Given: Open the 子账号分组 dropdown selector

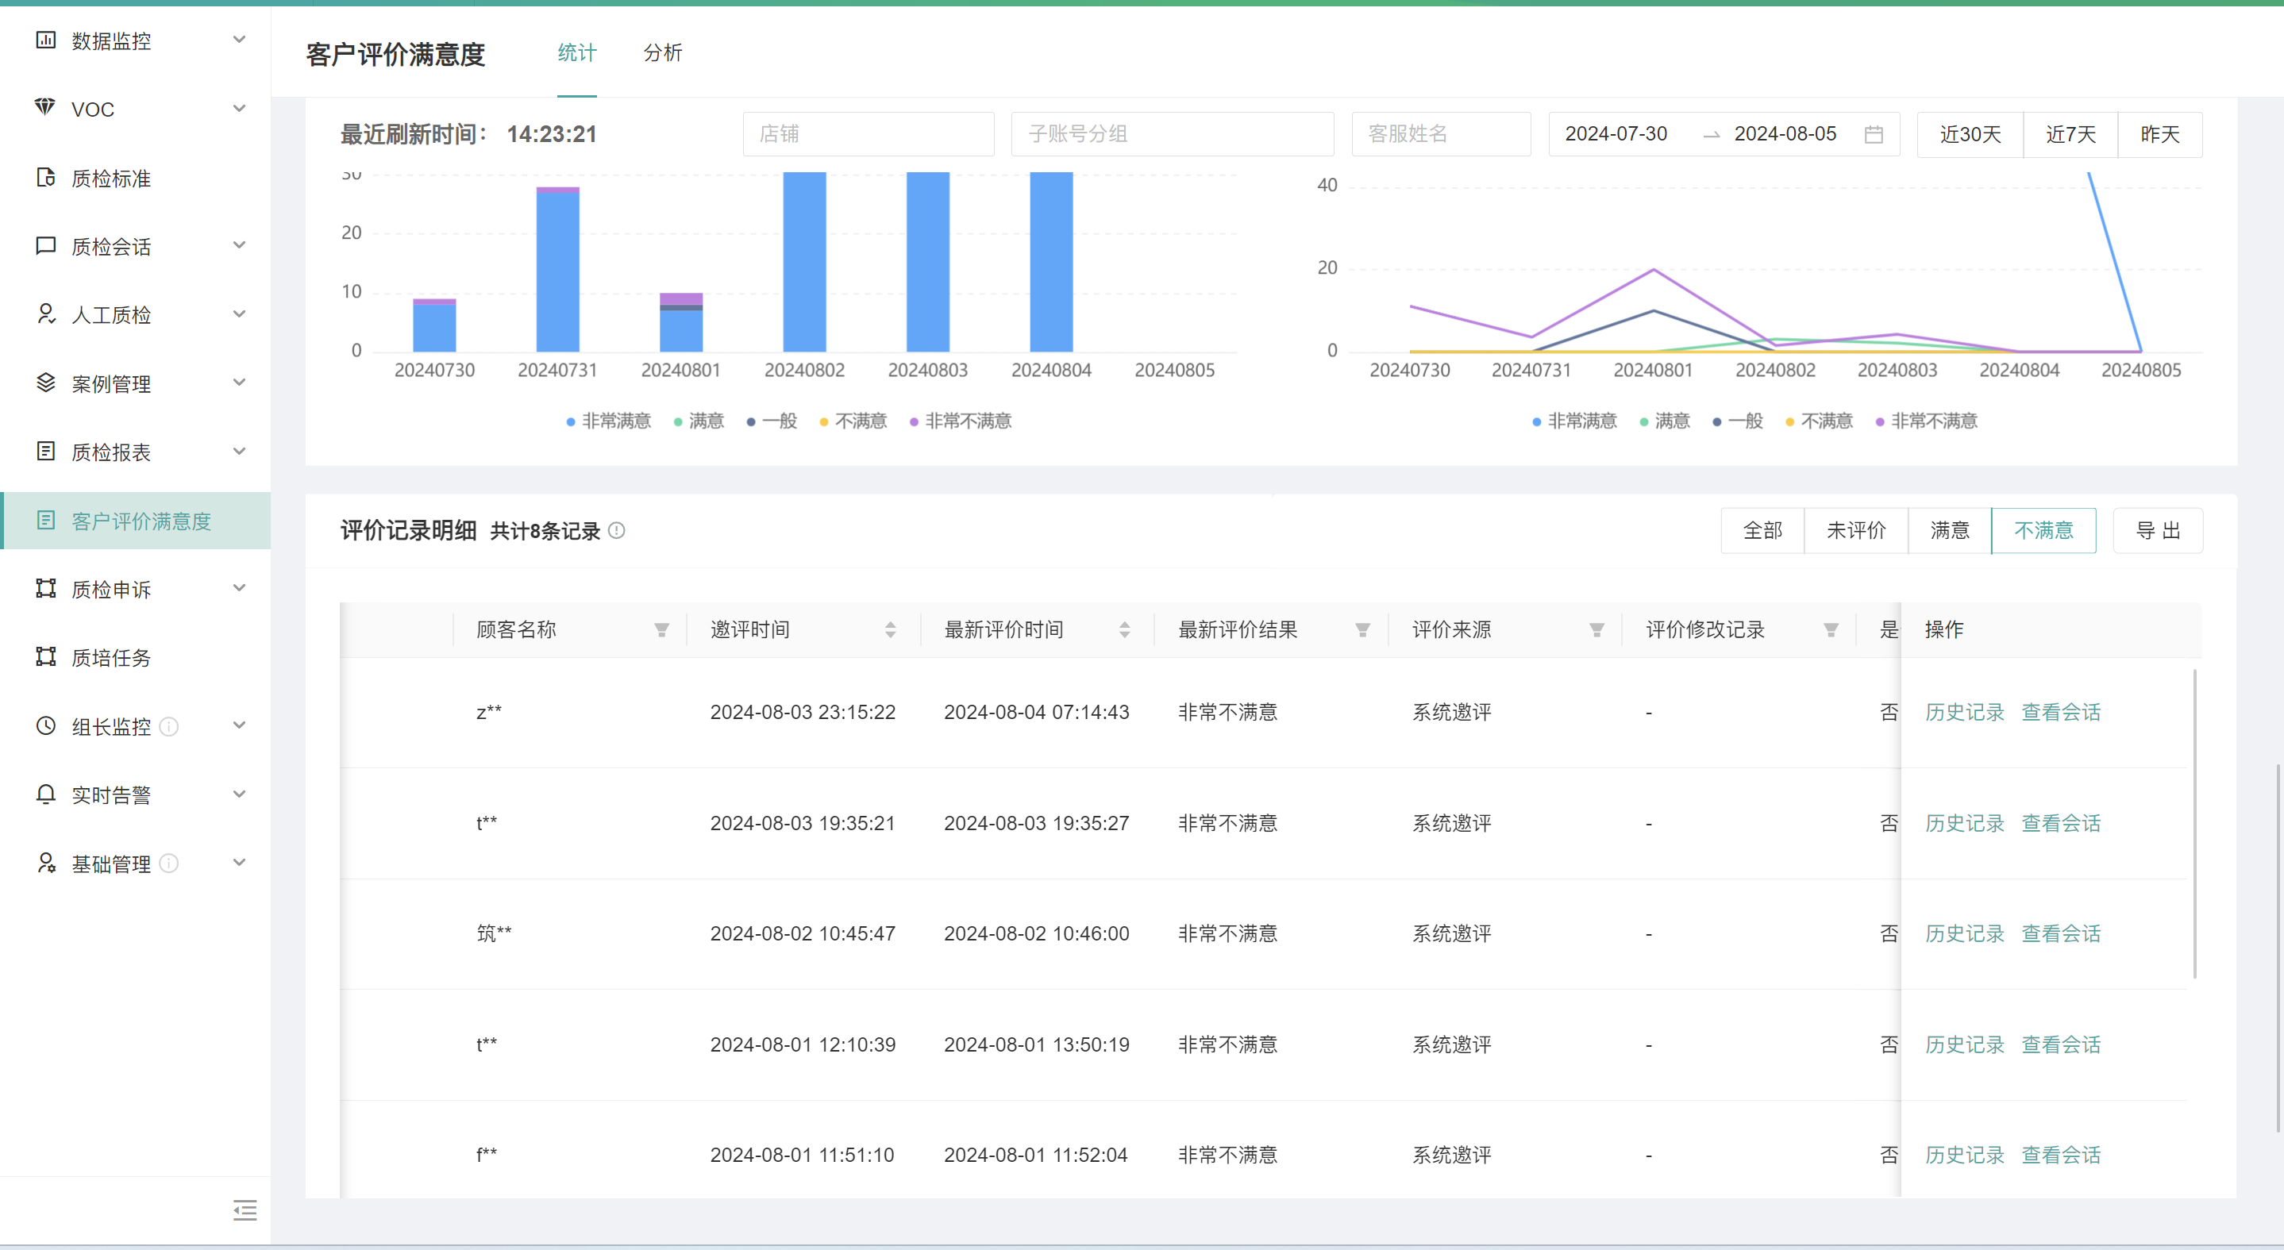Looking at the screenshot, I should (x=1172, y=134).
